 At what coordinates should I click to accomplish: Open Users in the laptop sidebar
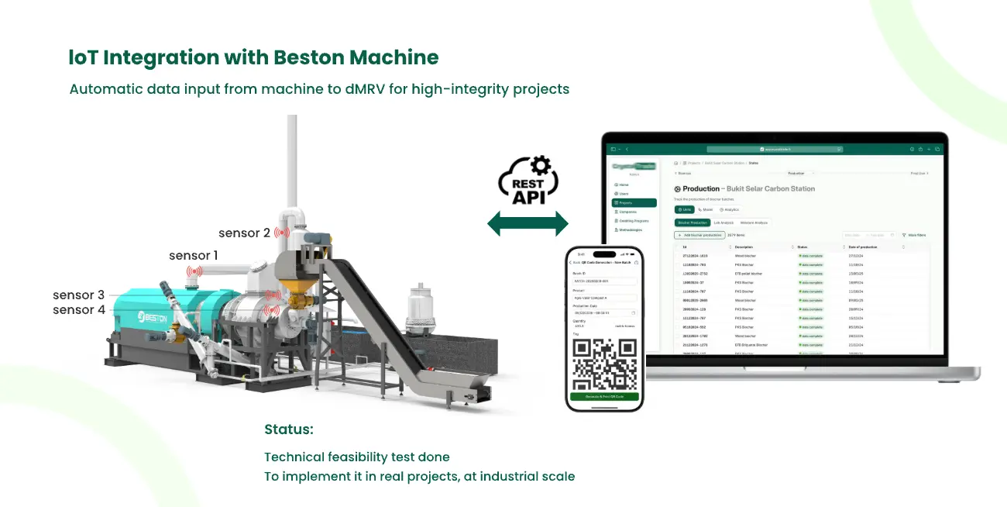[622, 194]
